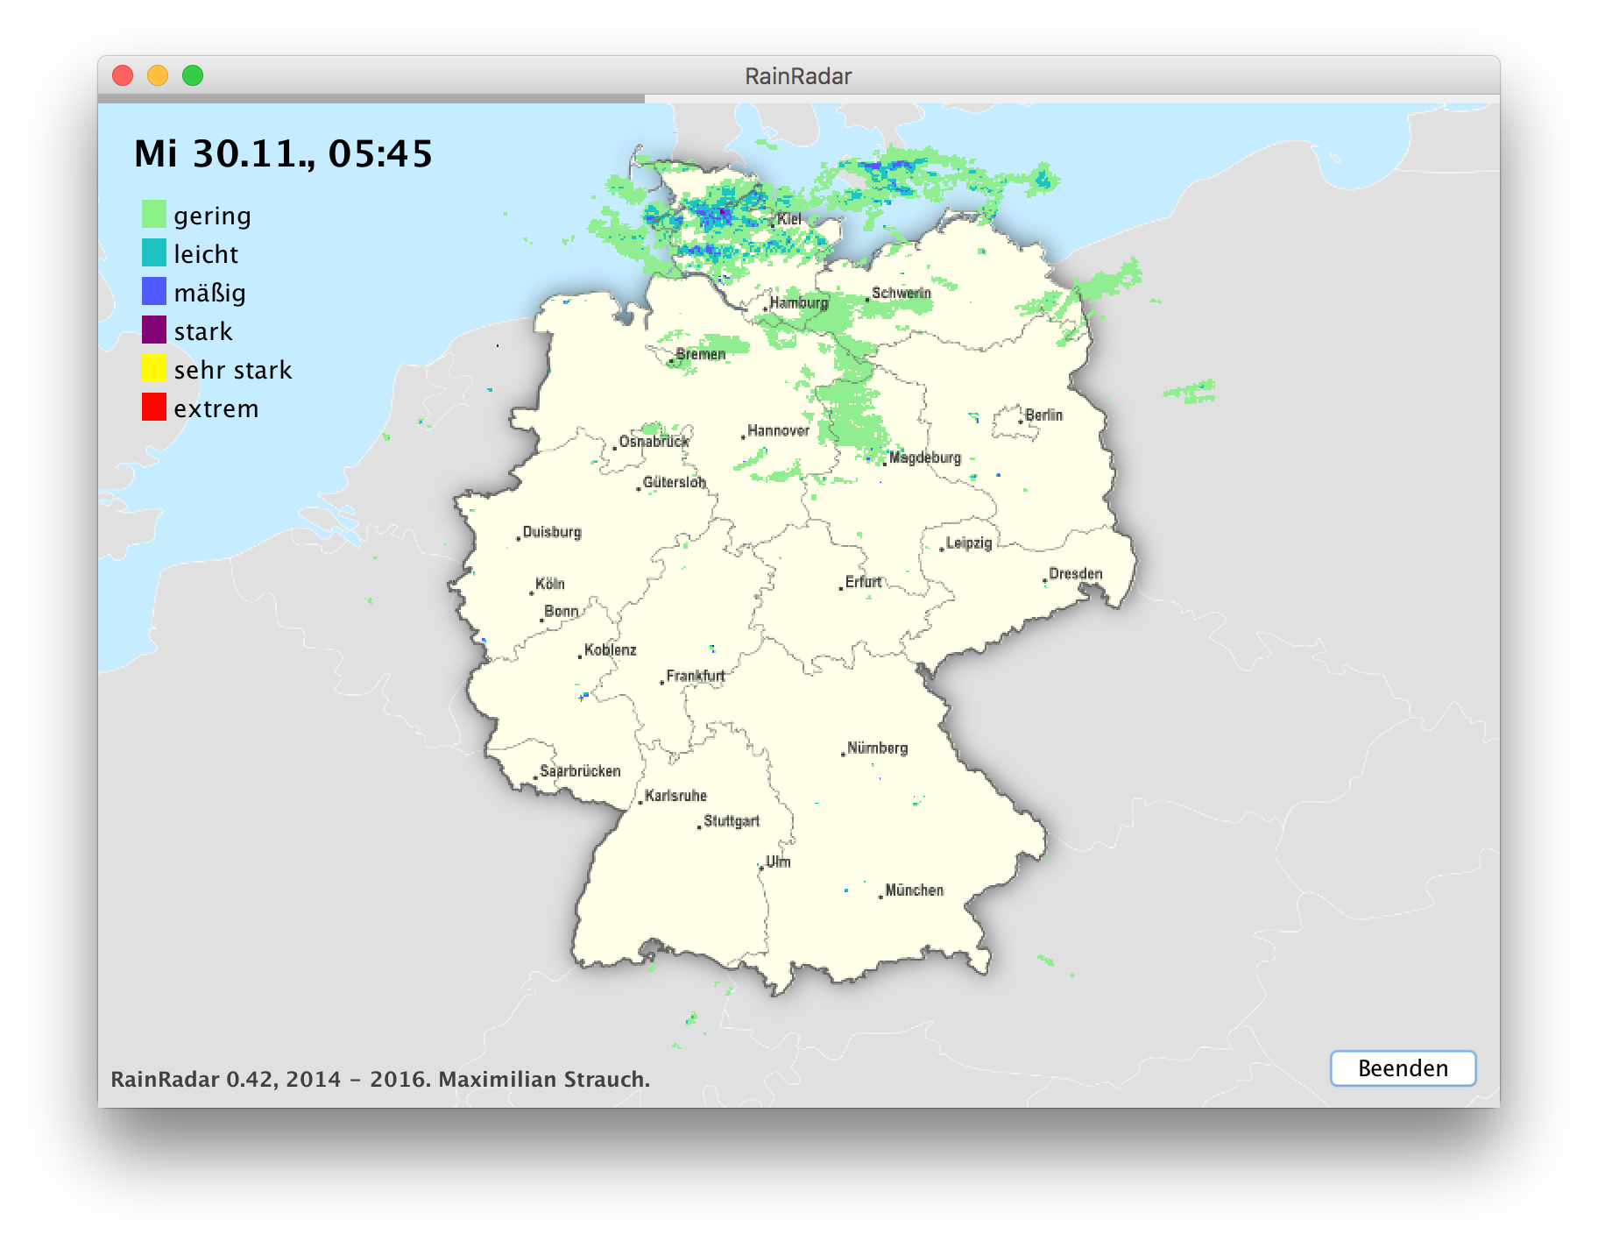The image size is (1598, 1248).
Task: Click Leipzig city label
Action: click(968, 543)
